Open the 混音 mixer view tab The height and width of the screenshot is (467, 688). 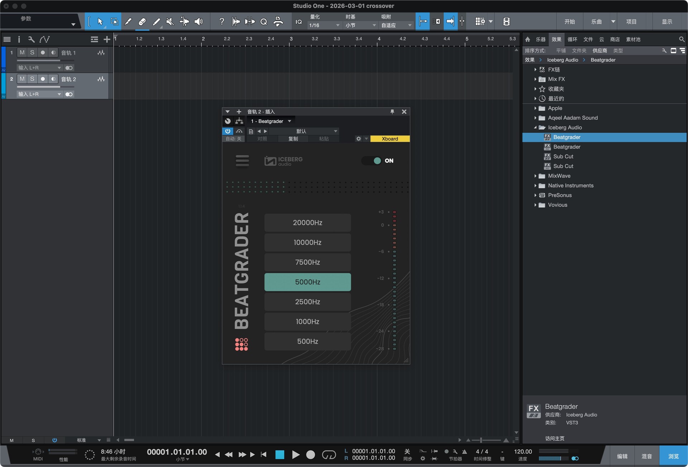(646, 456)
